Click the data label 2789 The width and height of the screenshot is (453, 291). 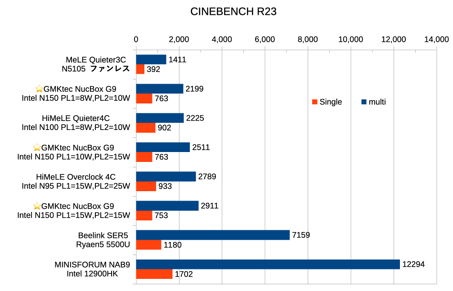tap(207, 177)
